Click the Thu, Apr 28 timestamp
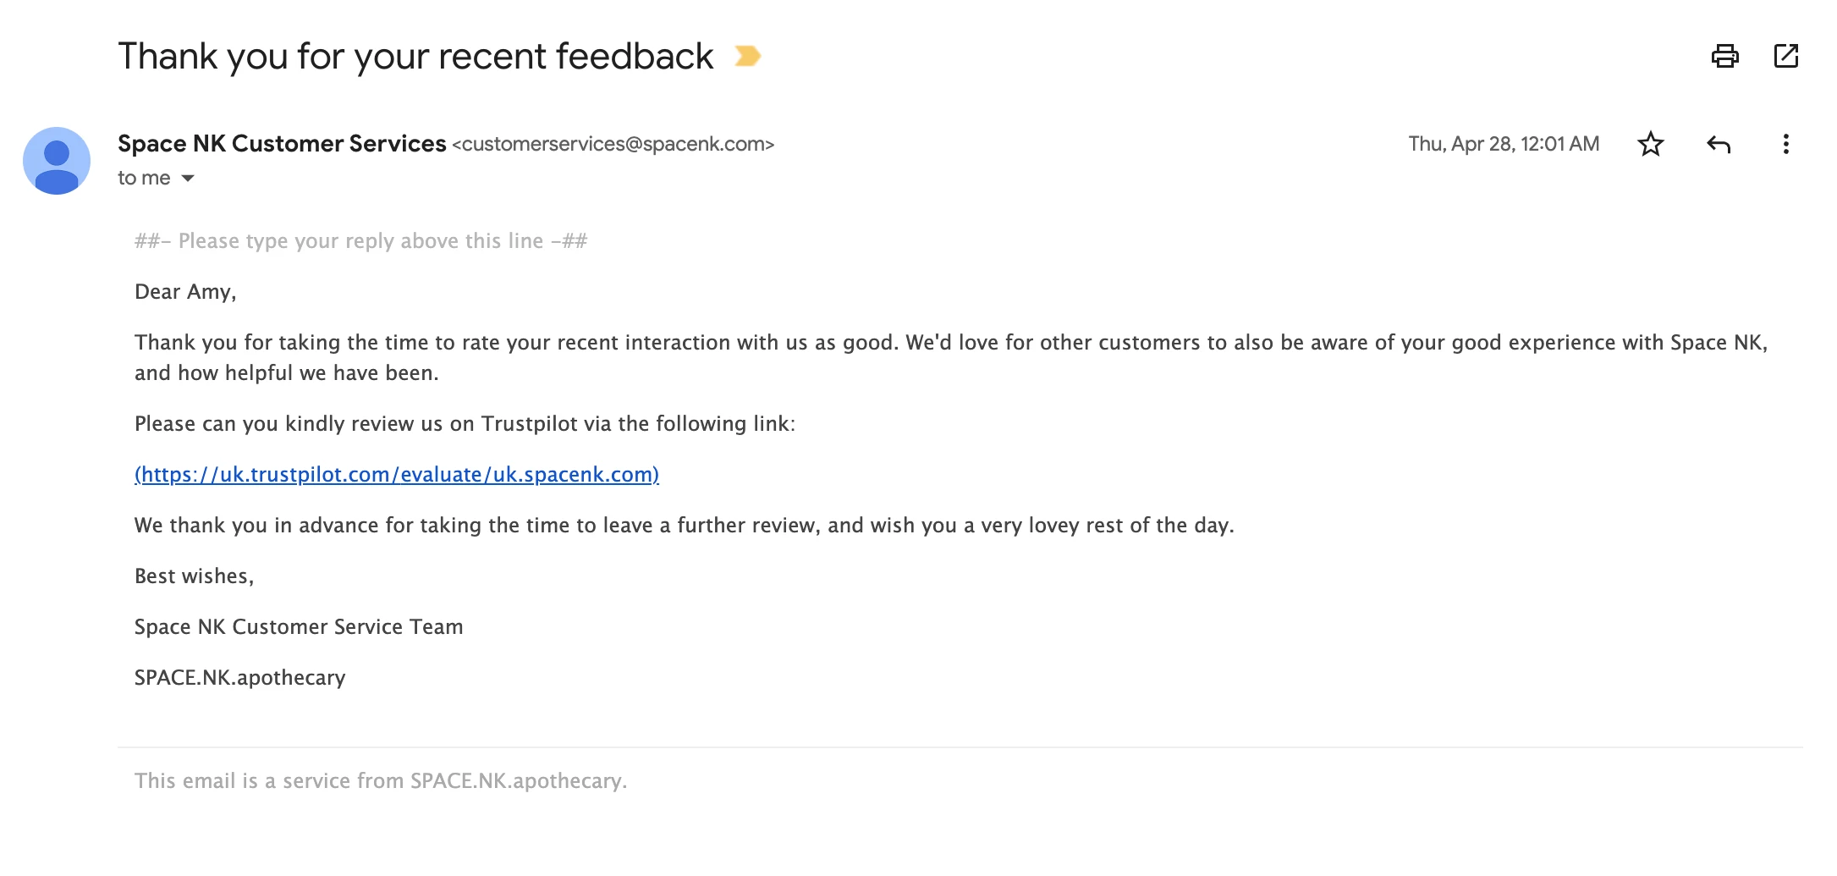This screenshot has width=1837, height=876. click(x=1504, y=145)
